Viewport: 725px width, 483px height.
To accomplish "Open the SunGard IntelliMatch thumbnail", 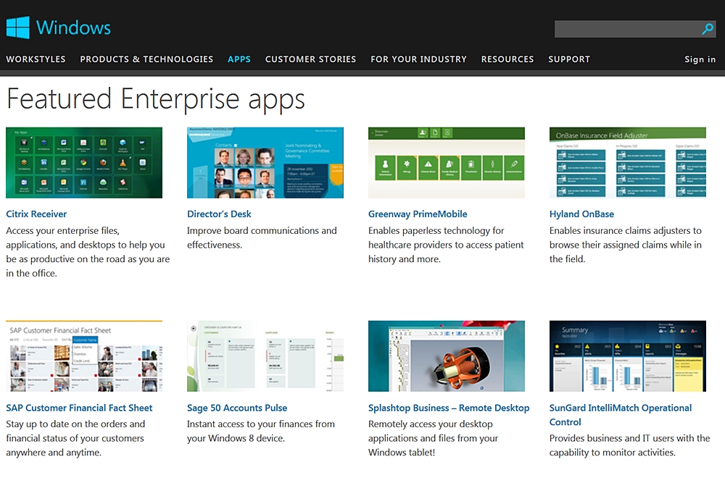I will tap(627, 356).
